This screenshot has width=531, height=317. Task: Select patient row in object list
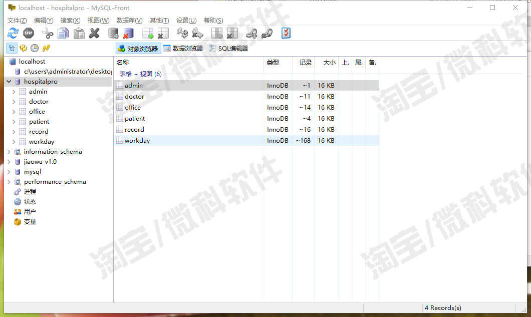pos(247,119)
